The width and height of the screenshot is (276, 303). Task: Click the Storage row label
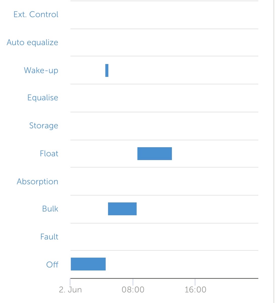[x=44, y=126]
